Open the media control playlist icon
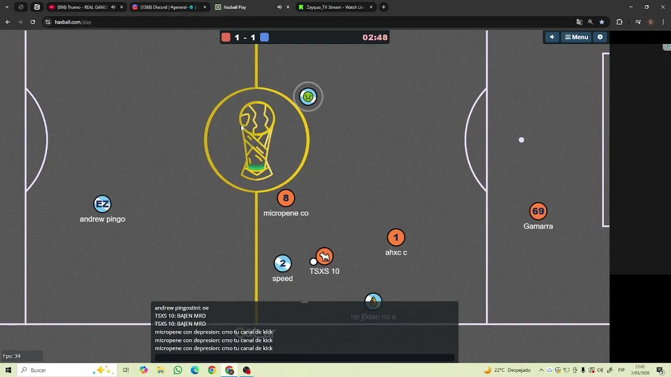671x377 pixels. [638, 22]
